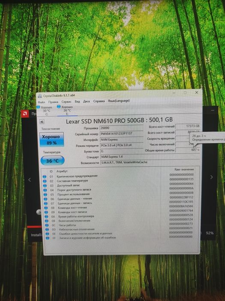Open the Файл menu

[x=42, y=102]
